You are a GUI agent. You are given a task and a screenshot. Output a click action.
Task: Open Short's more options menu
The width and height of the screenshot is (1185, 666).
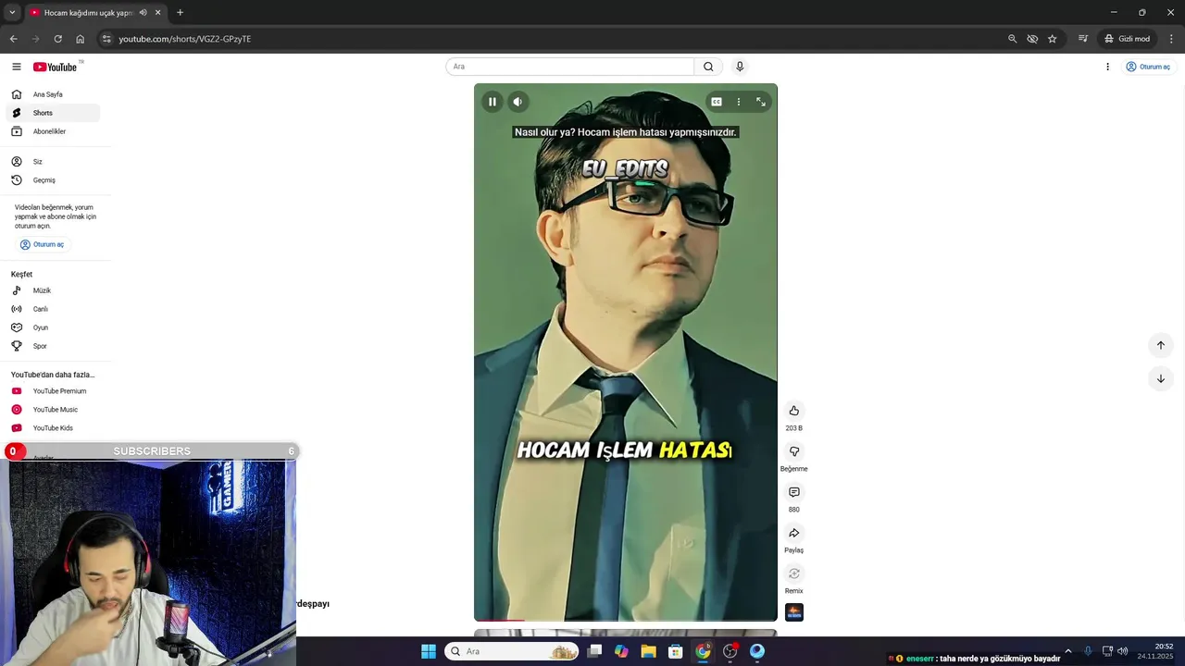point(738,102)
